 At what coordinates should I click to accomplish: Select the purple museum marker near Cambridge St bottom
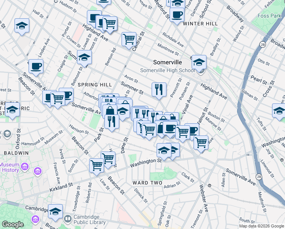pos(35,219)
